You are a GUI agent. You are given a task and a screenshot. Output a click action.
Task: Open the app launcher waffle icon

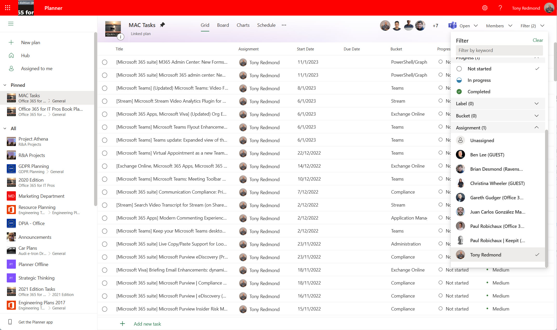pos(8,8)
